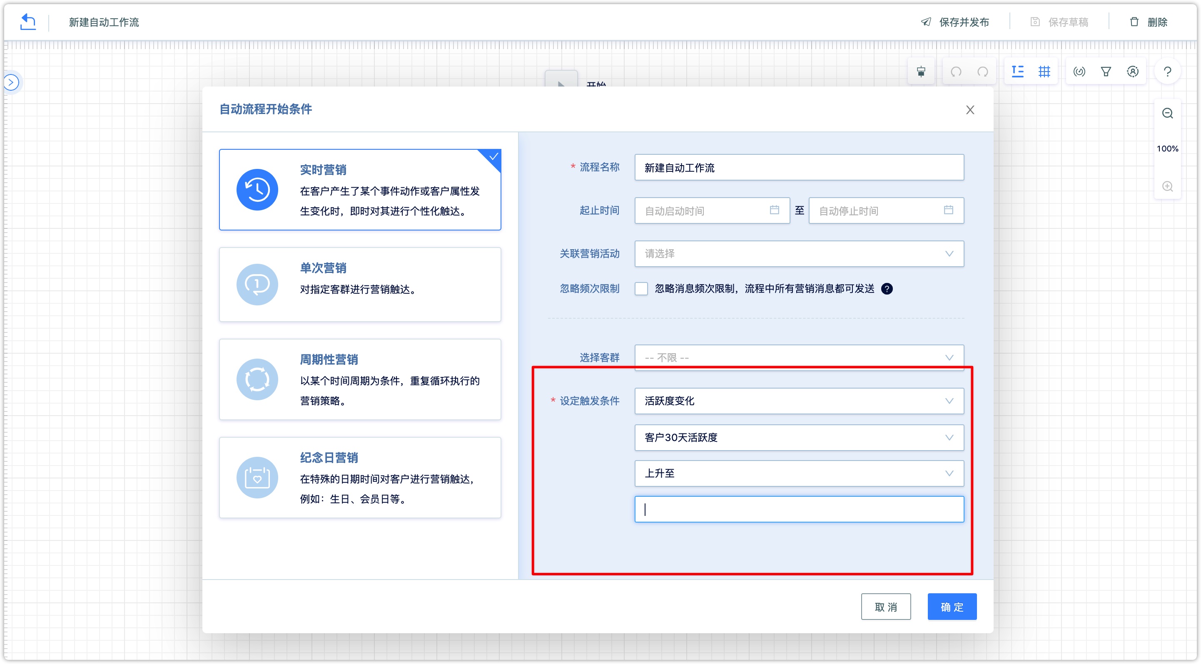Open the stop time calendar icon
Viewport: 1201px width, 664px height.
point(948,210)
